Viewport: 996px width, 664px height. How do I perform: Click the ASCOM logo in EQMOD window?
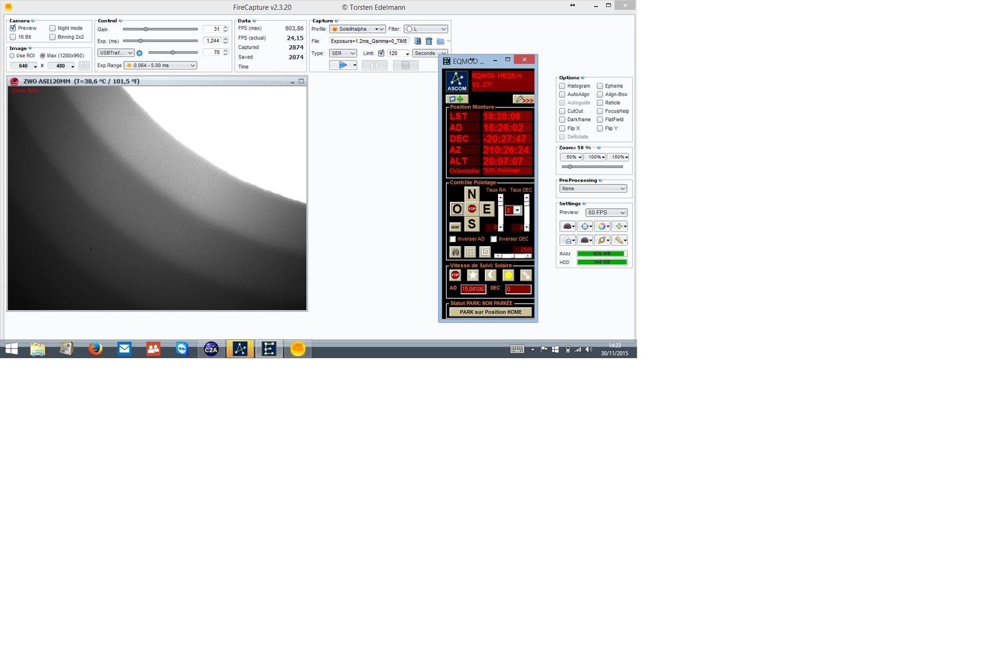click(457, 81)
